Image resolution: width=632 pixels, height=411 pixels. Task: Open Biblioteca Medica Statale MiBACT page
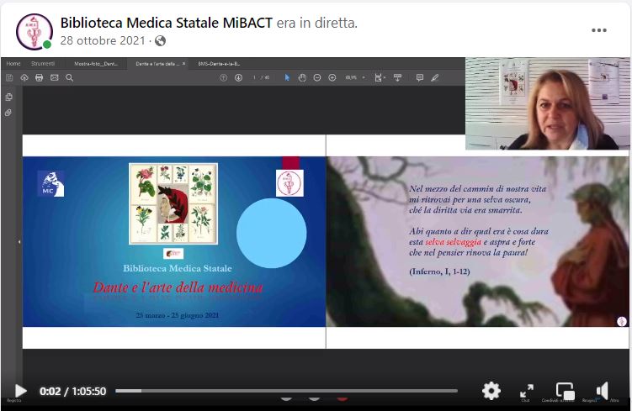point(166,23)
